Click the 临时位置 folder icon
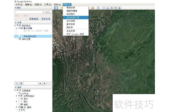The height and width of the screenshot is (112, 169). point(20,39)
